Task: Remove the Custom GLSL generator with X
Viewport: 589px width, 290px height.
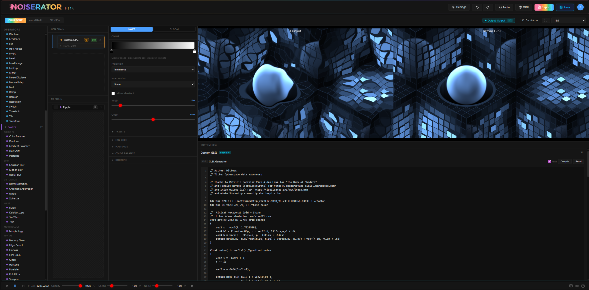Action: (100, 40)
